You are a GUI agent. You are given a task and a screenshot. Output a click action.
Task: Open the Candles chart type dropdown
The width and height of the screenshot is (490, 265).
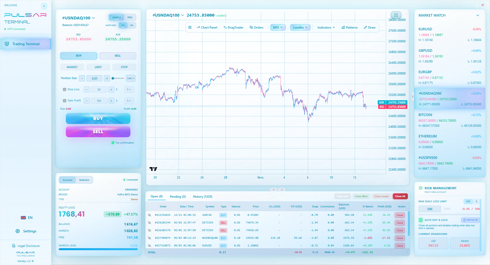[300, 27]
